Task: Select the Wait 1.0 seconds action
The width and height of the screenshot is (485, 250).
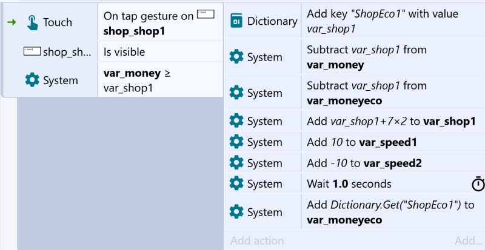Action: click(x=393, y=184)
